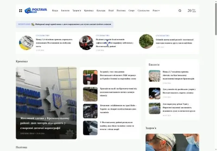Open the Політика section heading at bottom
The width and height of the screenshot is (217, 151).
click(21, 147)
